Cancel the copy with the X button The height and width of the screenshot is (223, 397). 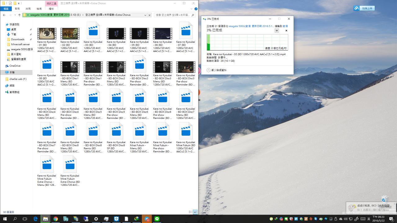pyautogui.click(x=286, y=30)
